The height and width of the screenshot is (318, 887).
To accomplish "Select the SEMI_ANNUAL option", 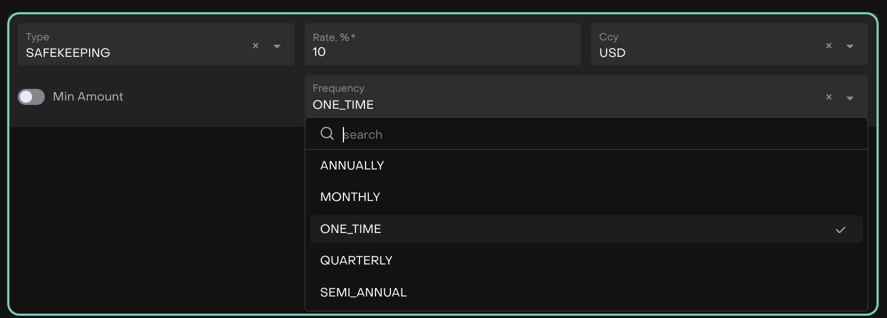I will coord(363,293).
